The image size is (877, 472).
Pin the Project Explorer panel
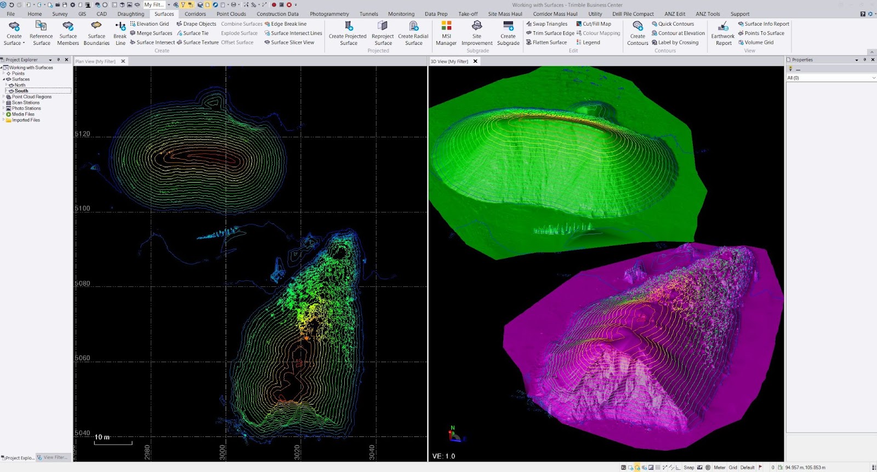pyautogui.click(x=59, y=60)
